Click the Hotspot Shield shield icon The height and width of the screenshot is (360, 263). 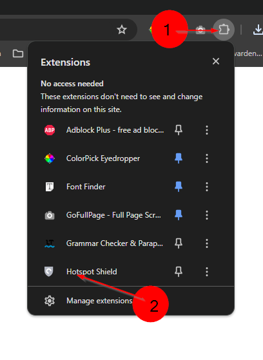(x=49, y=272)
